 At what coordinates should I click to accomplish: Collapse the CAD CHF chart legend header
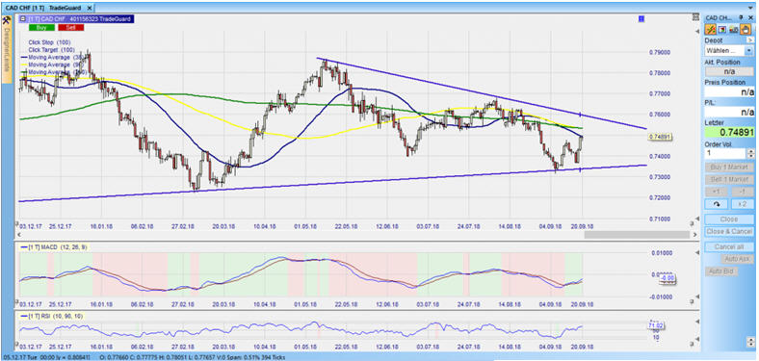[x=23, y=19]
